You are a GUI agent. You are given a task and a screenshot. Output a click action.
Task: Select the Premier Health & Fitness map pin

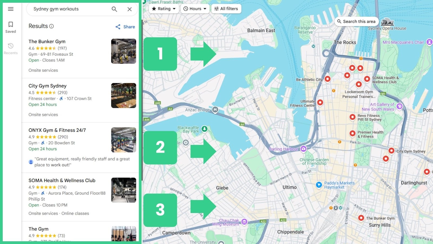[x=352, y=133]
